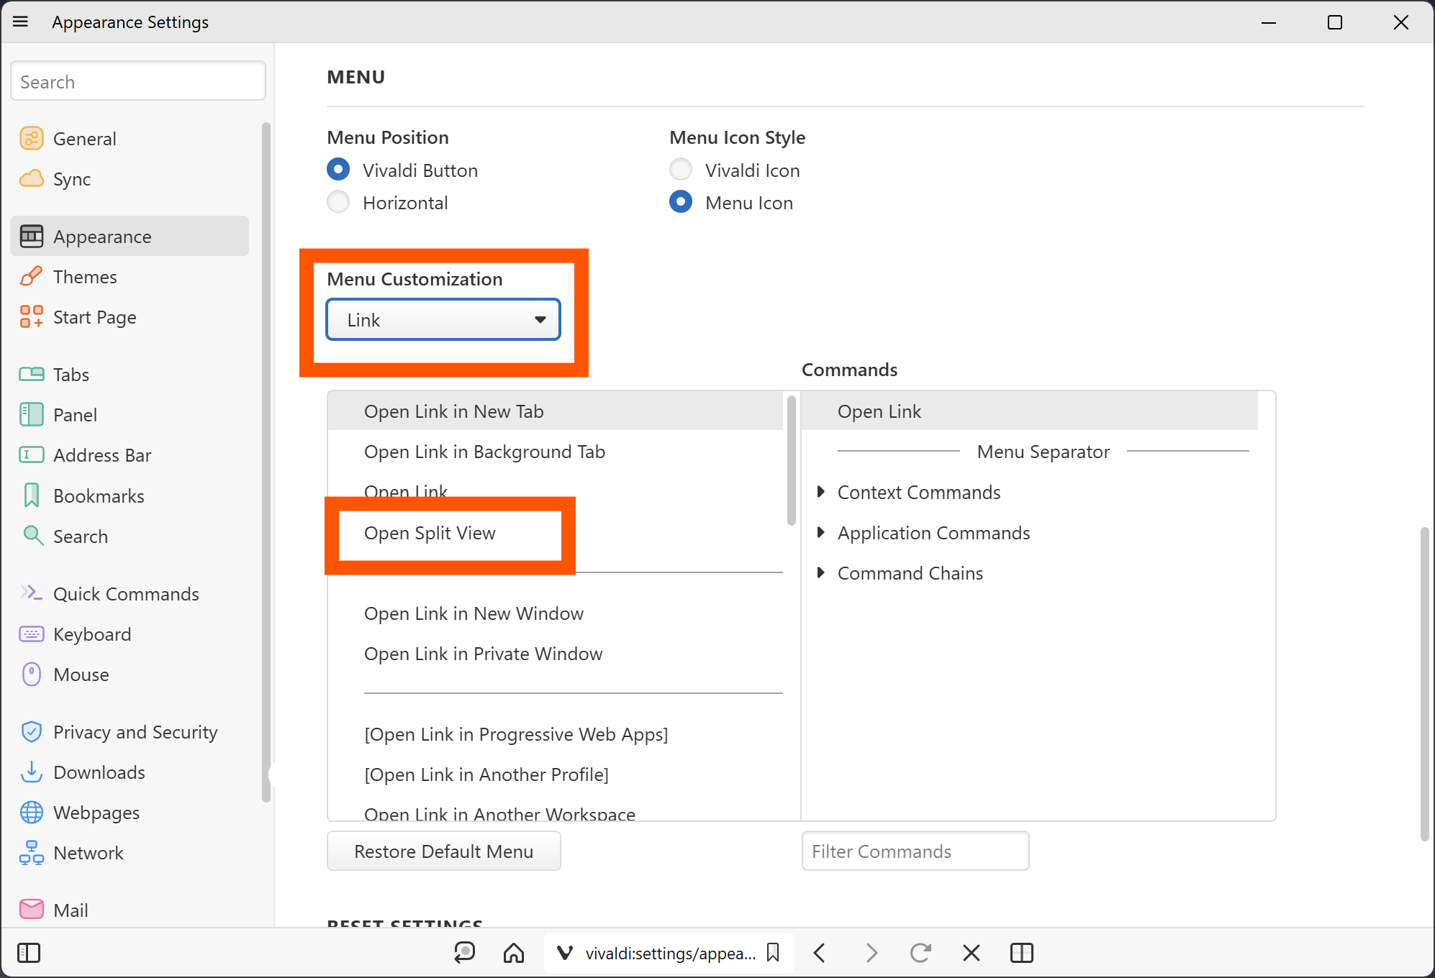The width and height of the screenshot is (1435, 978).
Task: Select Open Link in Private Window entry
Action: tap(555, 653)
